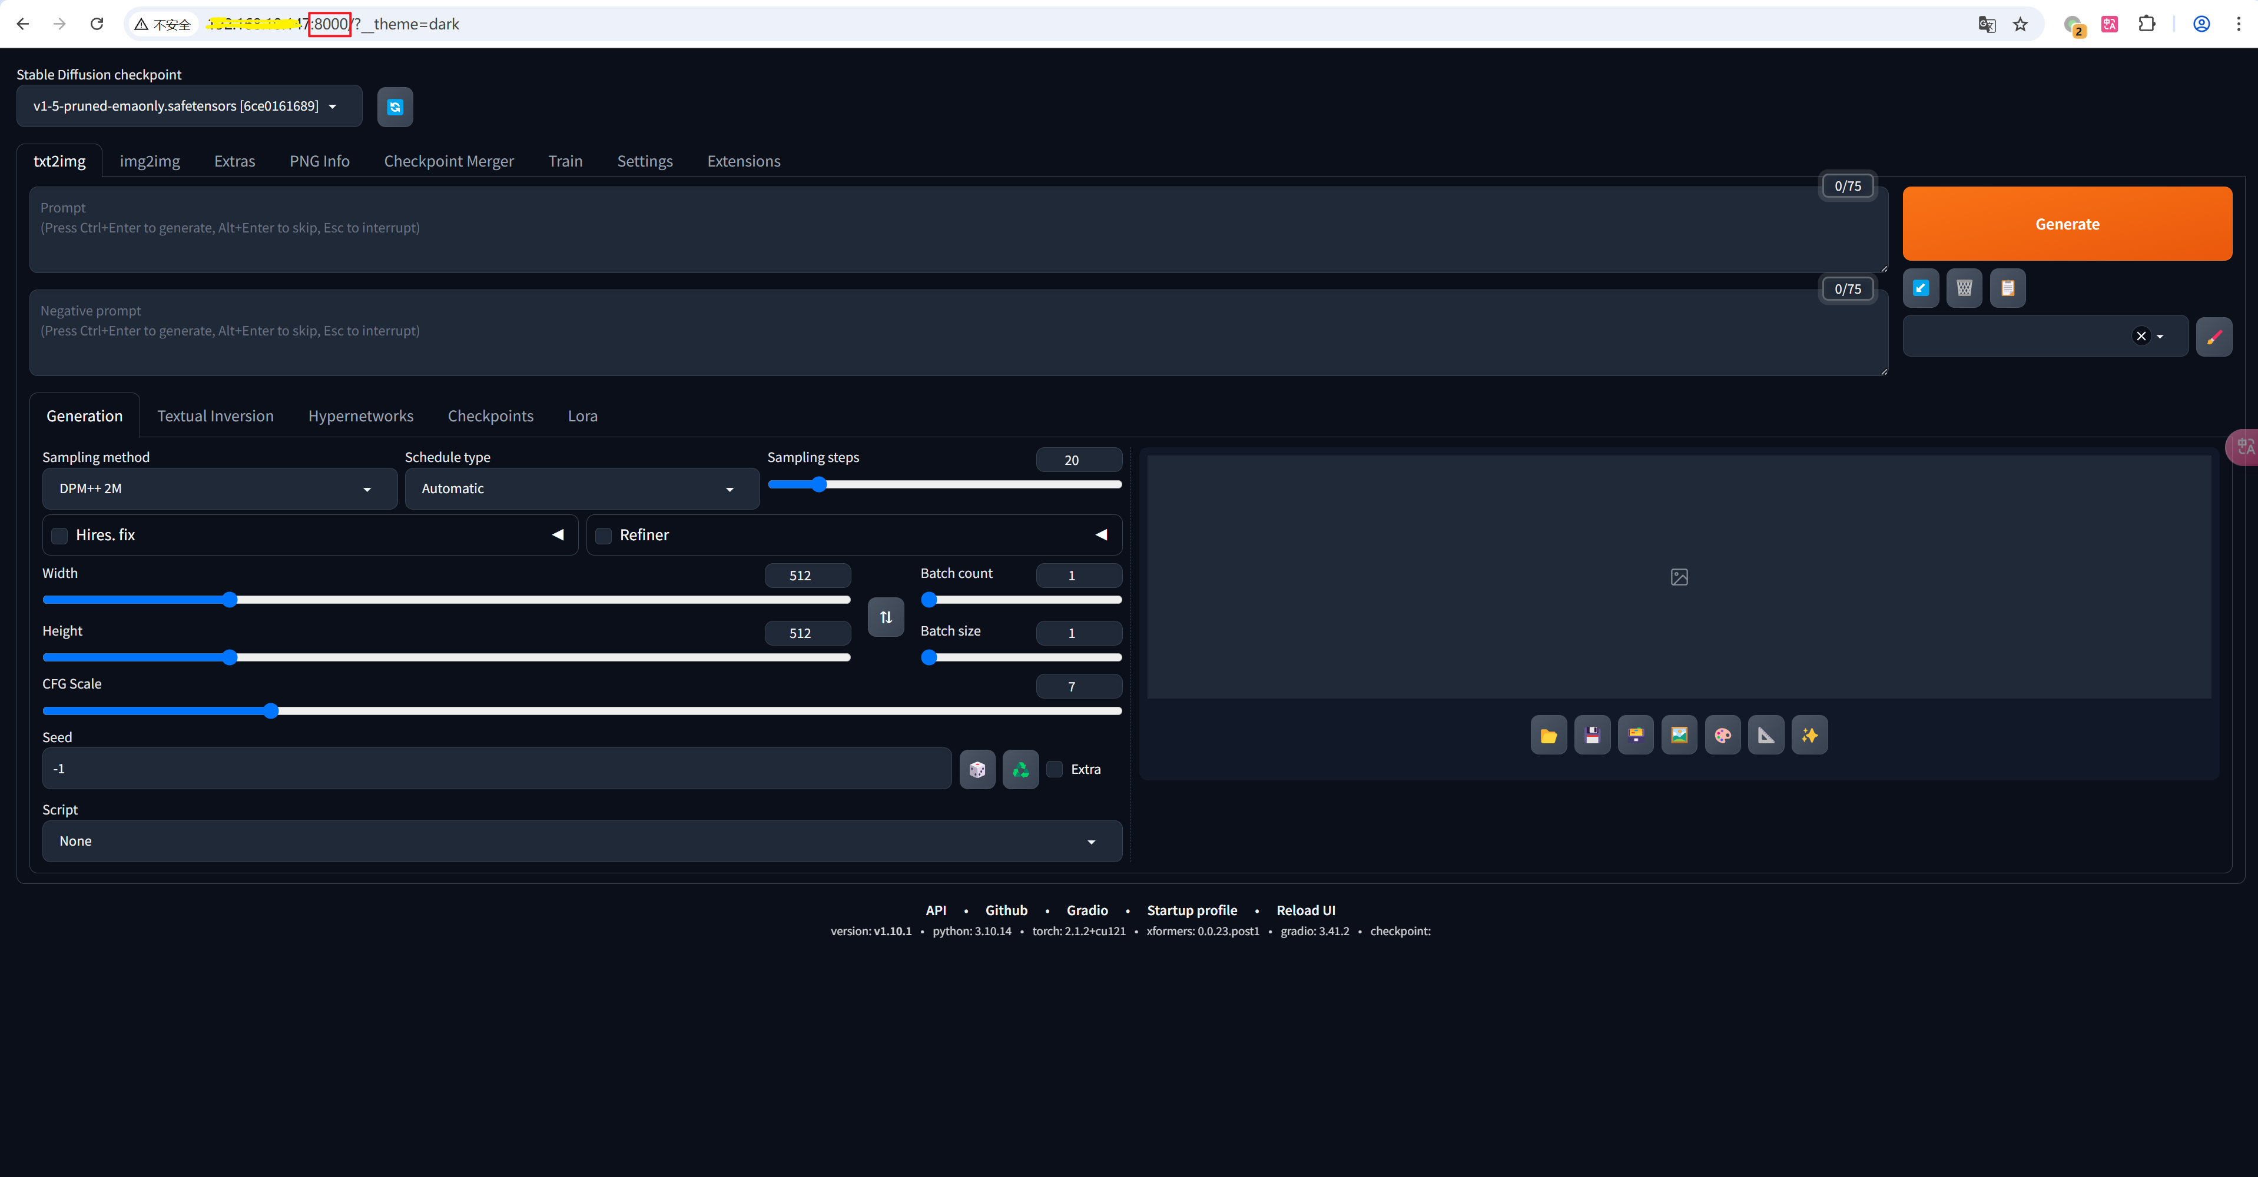2258x1177 pixels.
Task: Open the Sampling method dropdown
Action: [x=218, y=488]
